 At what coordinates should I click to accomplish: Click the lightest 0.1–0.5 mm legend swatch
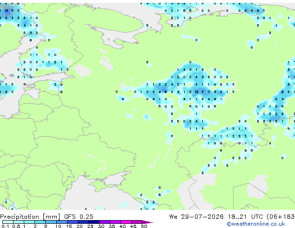pos(8,222)
